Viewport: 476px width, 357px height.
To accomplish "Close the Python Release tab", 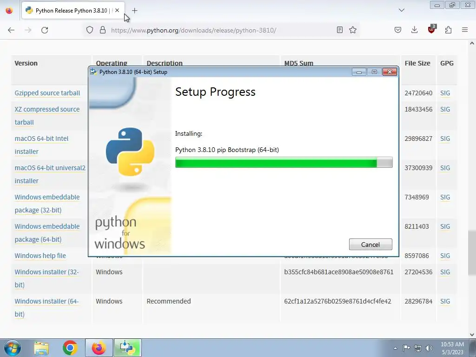I will (x=117, y=10).
